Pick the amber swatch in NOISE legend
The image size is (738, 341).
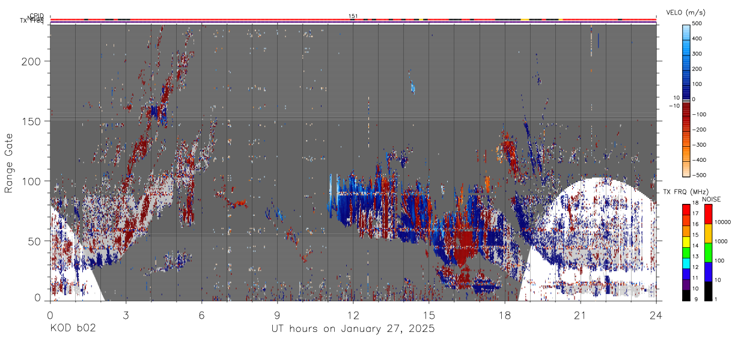coord(707,233)
